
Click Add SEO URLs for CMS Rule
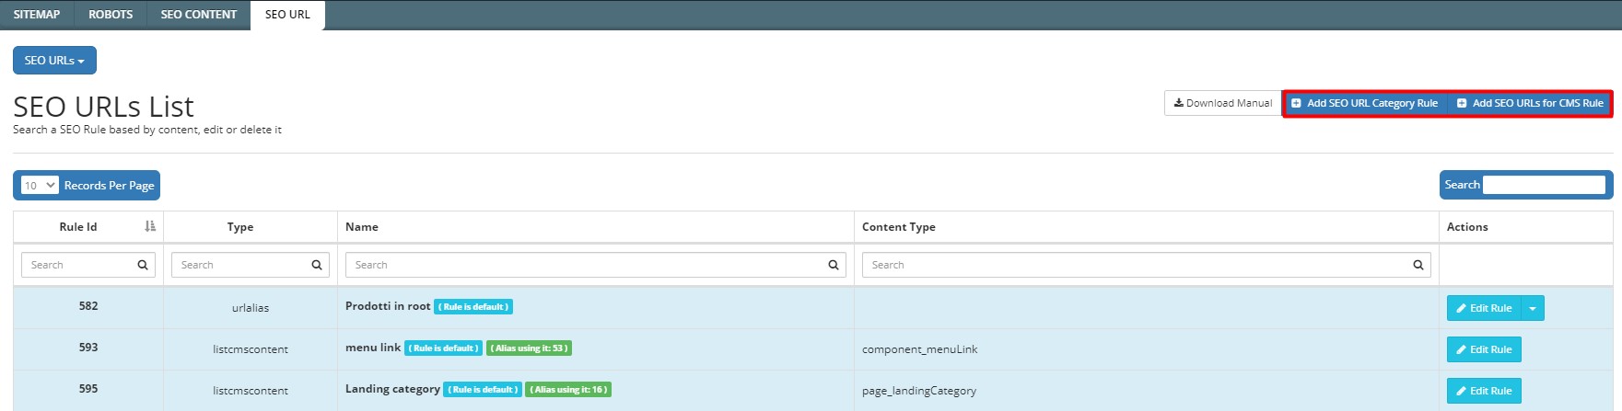point(1530,103)
